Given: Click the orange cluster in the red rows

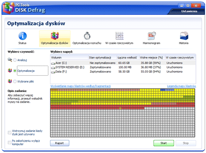Looking at the screenshot, I should click(120, 108).
